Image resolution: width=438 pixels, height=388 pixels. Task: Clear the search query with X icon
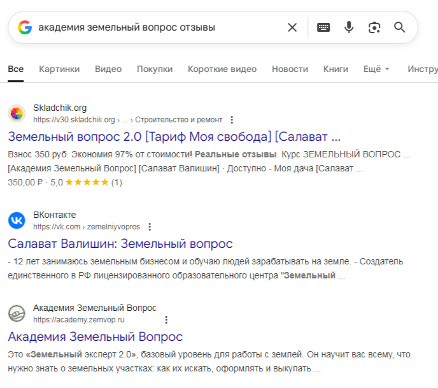point(292,27)
